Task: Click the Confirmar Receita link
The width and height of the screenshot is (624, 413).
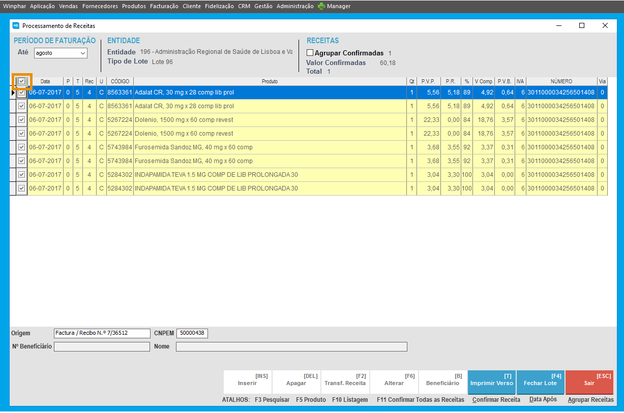Action: [496, 400]
